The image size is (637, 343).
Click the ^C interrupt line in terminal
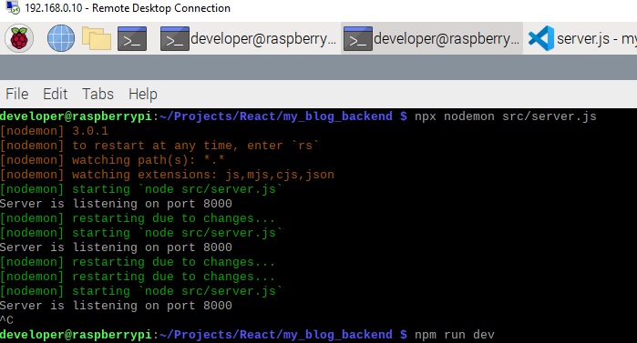pos(7,320)
